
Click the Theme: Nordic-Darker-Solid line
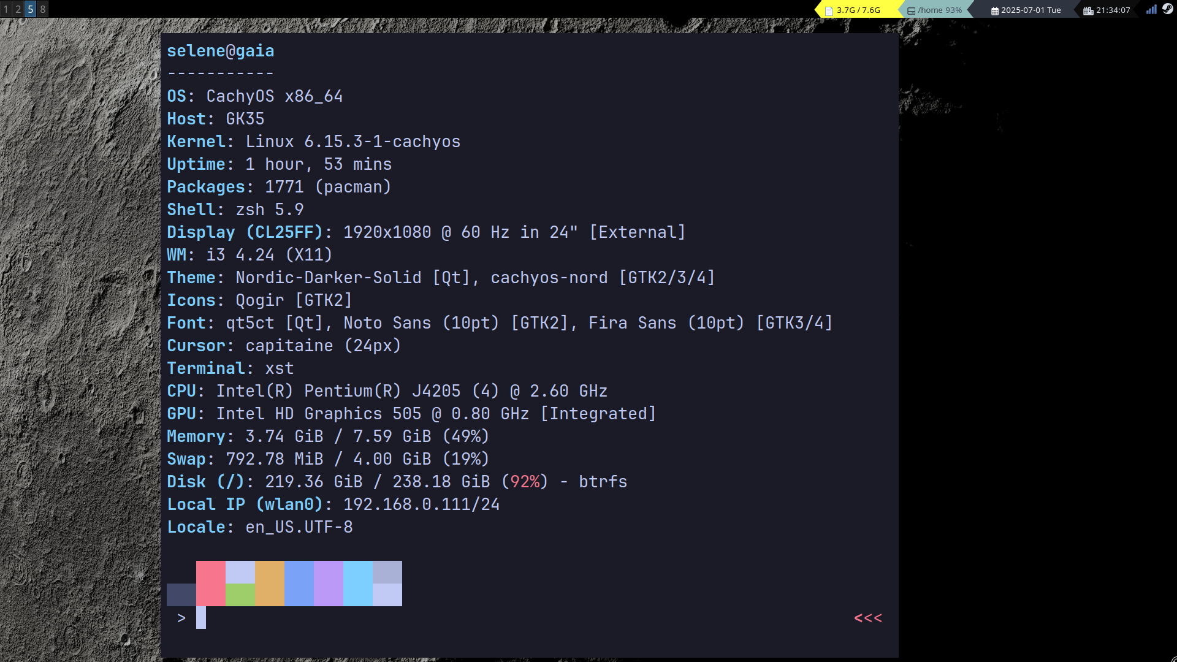coord(441,278)
